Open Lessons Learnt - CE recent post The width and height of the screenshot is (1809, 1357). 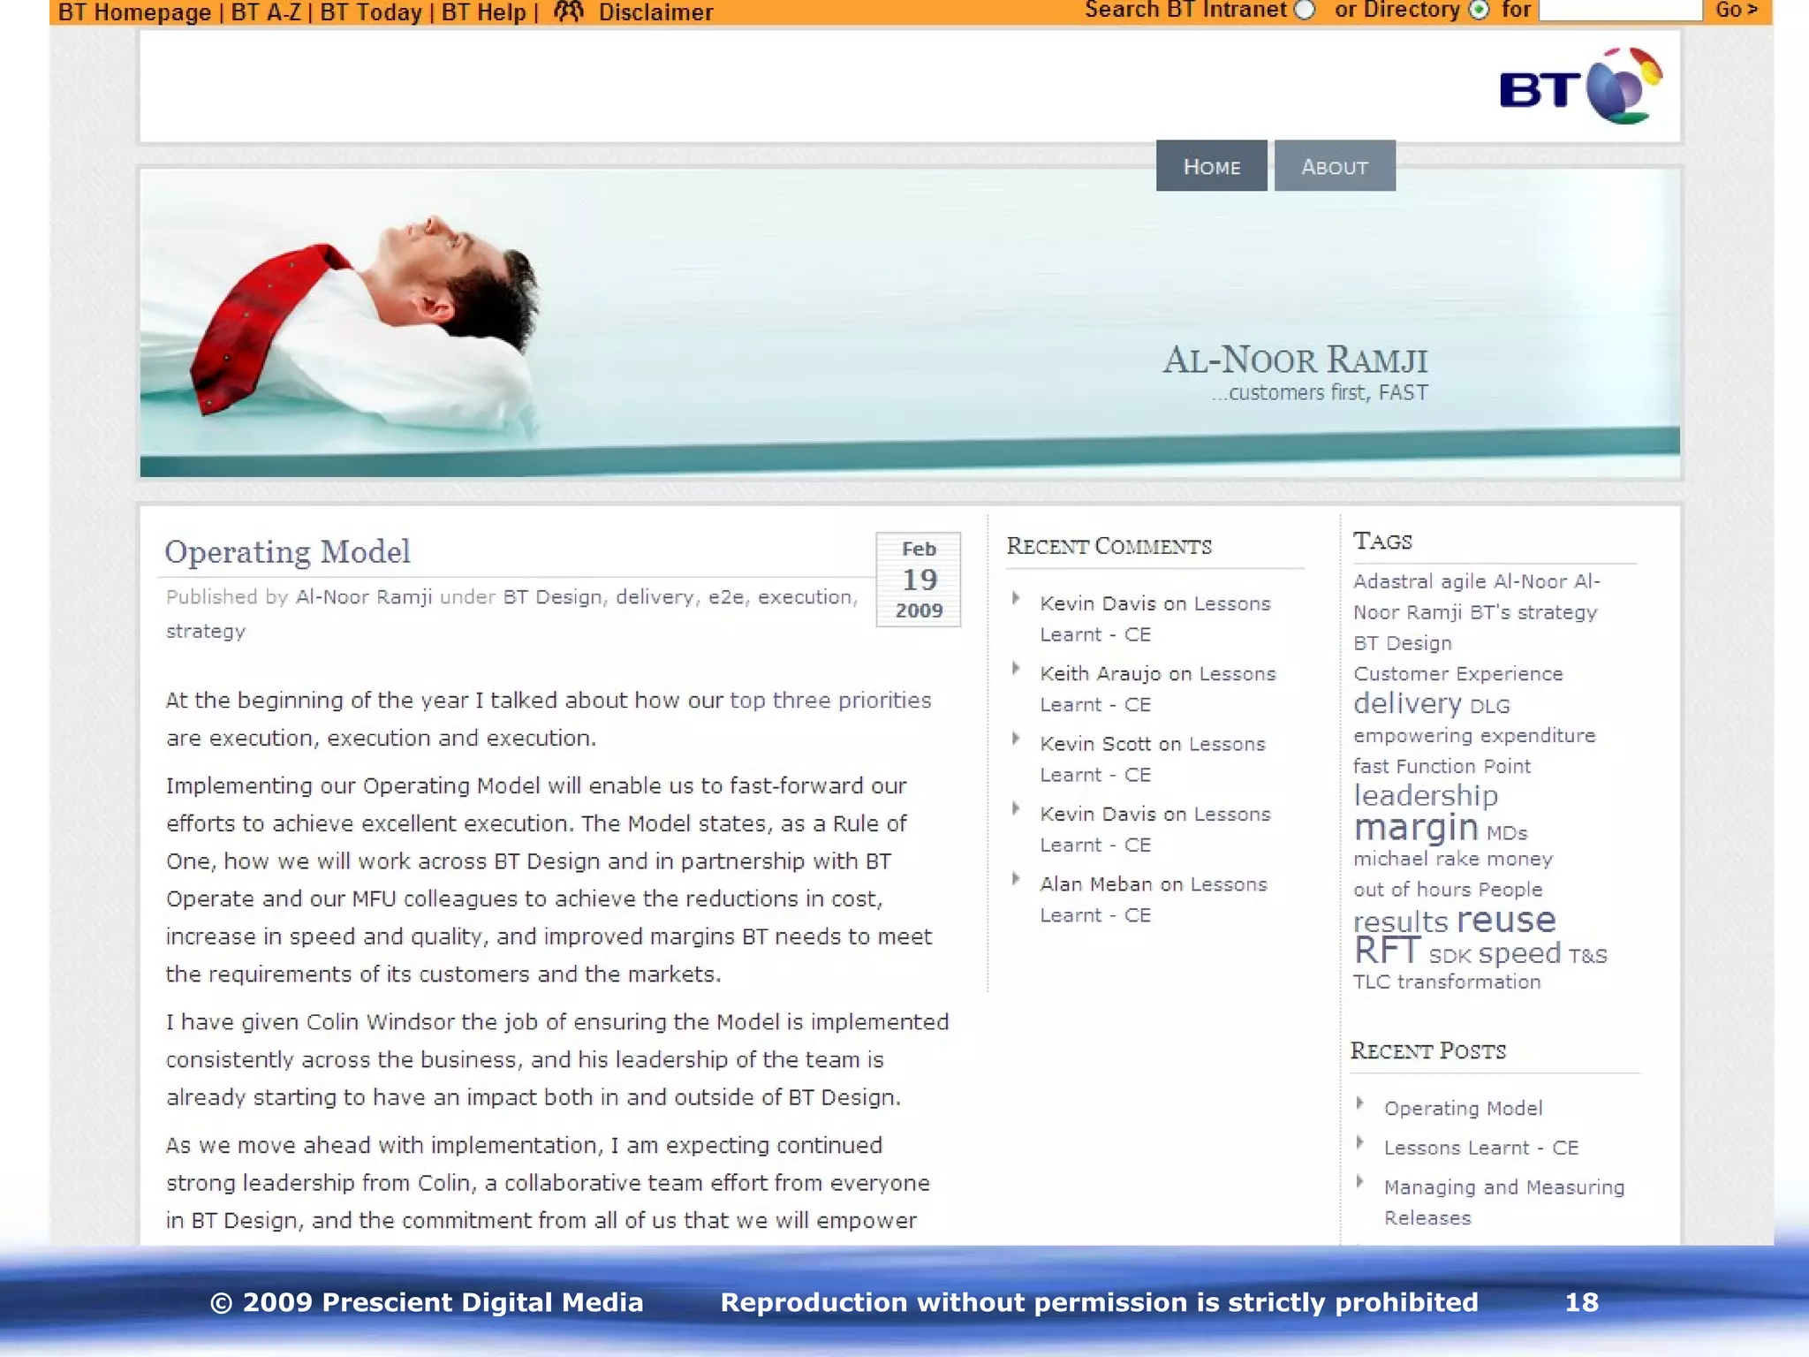[1480, 1148]
